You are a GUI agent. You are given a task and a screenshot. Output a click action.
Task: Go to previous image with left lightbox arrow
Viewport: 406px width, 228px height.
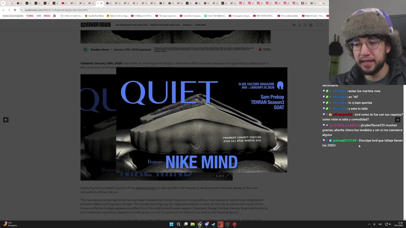(x=6, y=120)
